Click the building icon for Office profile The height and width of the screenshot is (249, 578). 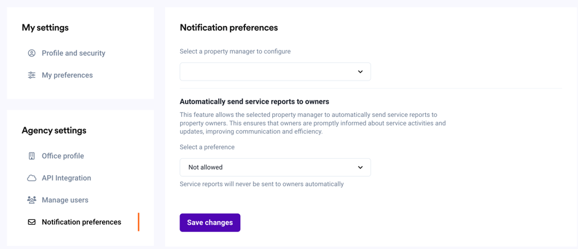tap(32, 156)
